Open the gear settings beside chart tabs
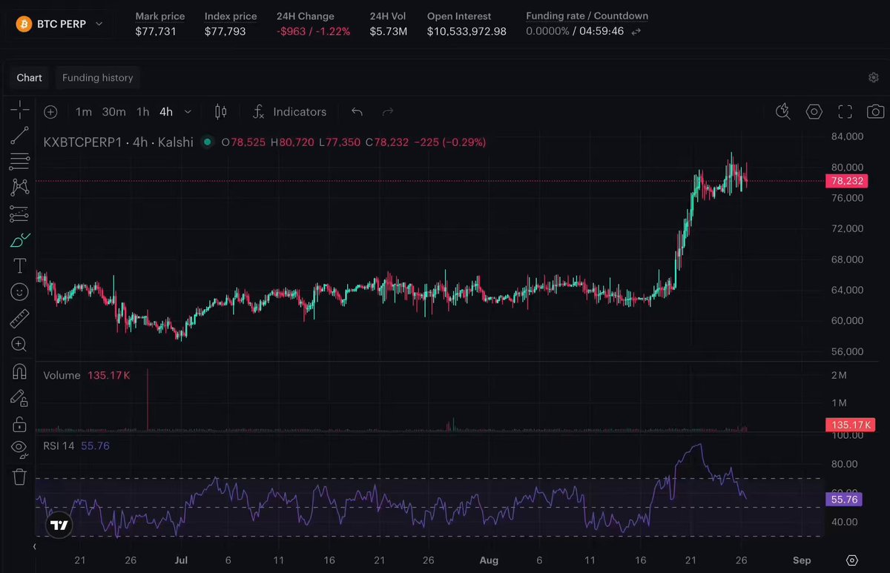The width and height of the screenshot is (890, 573). 874,78
